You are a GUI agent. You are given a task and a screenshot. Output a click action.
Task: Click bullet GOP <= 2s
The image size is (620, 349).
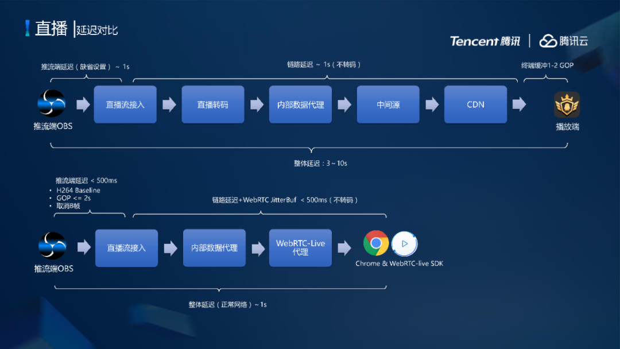(73, 198)
